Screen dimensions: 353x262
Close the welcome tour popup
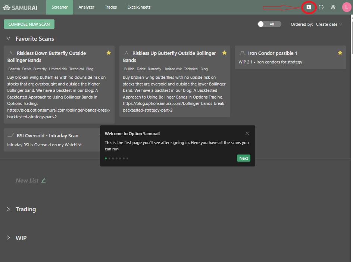pyautogui.click(x=247, y=134)
